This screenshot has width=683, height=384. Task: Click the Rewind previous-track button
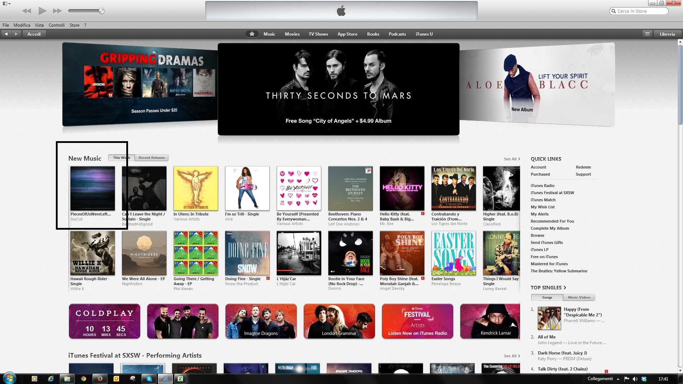tap(27, 11)
